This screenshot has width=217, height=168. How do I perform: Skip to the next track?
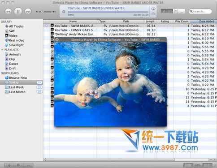tap(28, 12)
